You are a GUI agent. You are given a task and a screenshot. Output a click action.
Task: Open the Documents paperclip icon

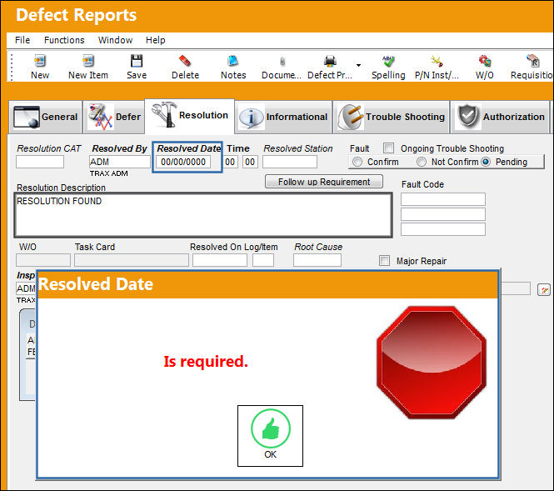(282, 61)
